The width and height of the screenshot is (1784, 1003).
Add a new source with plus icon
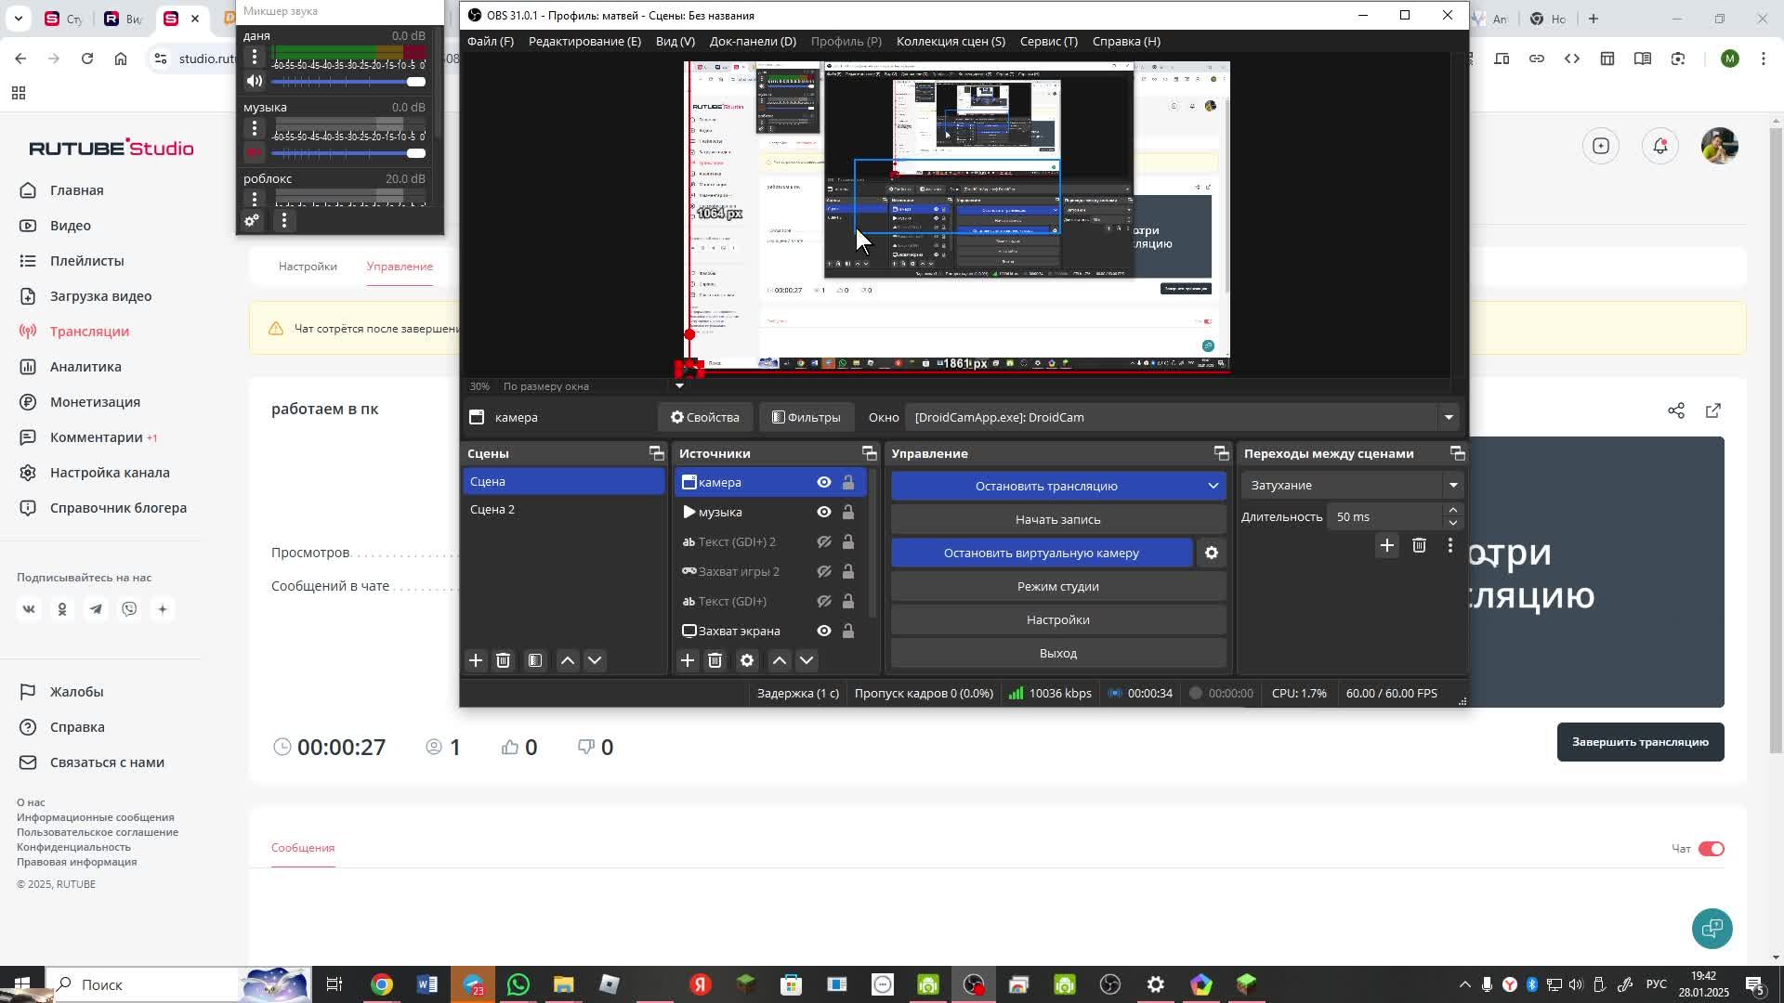[688, 660]
